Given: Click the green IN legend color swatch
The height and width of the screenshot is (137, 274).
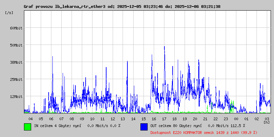Looking at the screenshot, I should click(28, 127).
